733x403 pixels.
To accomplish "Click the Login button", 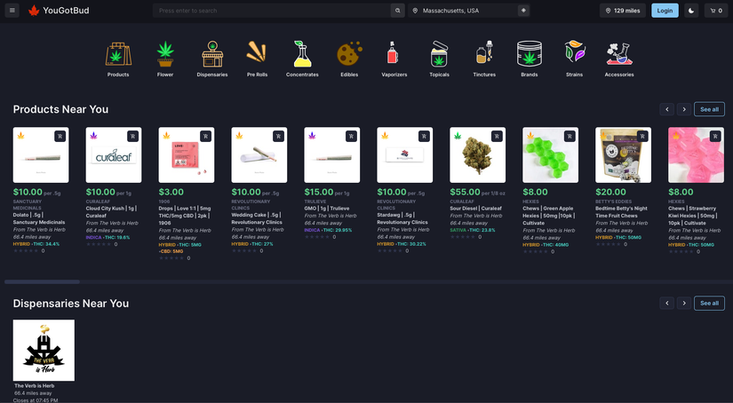I will (665, 11).
